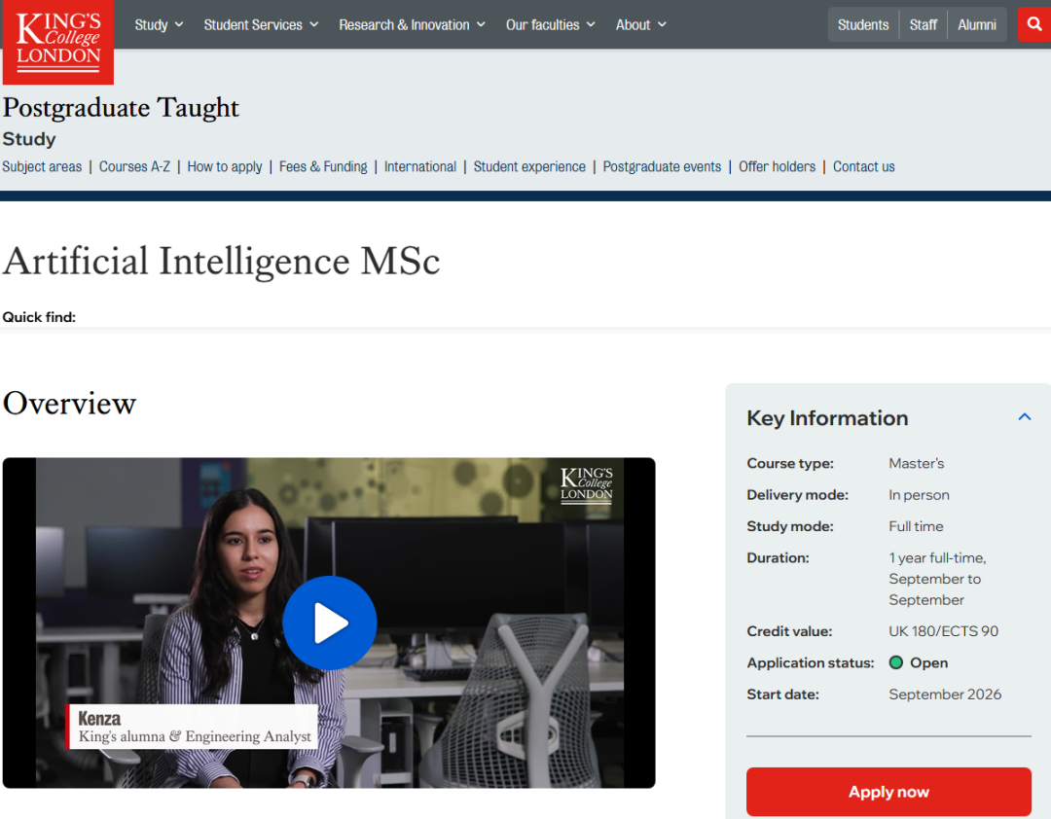Play the Kenza alumna video
Screen dimensions: 1051x819
click(329, 623)
